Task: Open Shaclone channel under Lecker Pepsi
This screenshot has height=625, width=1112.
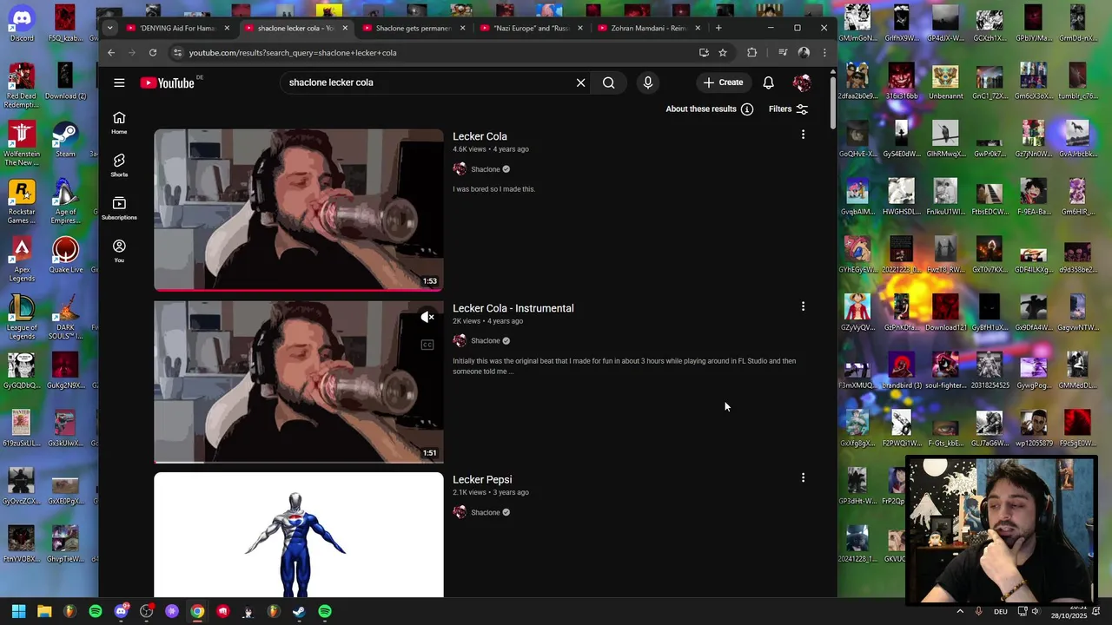Action: click(485, 513)
